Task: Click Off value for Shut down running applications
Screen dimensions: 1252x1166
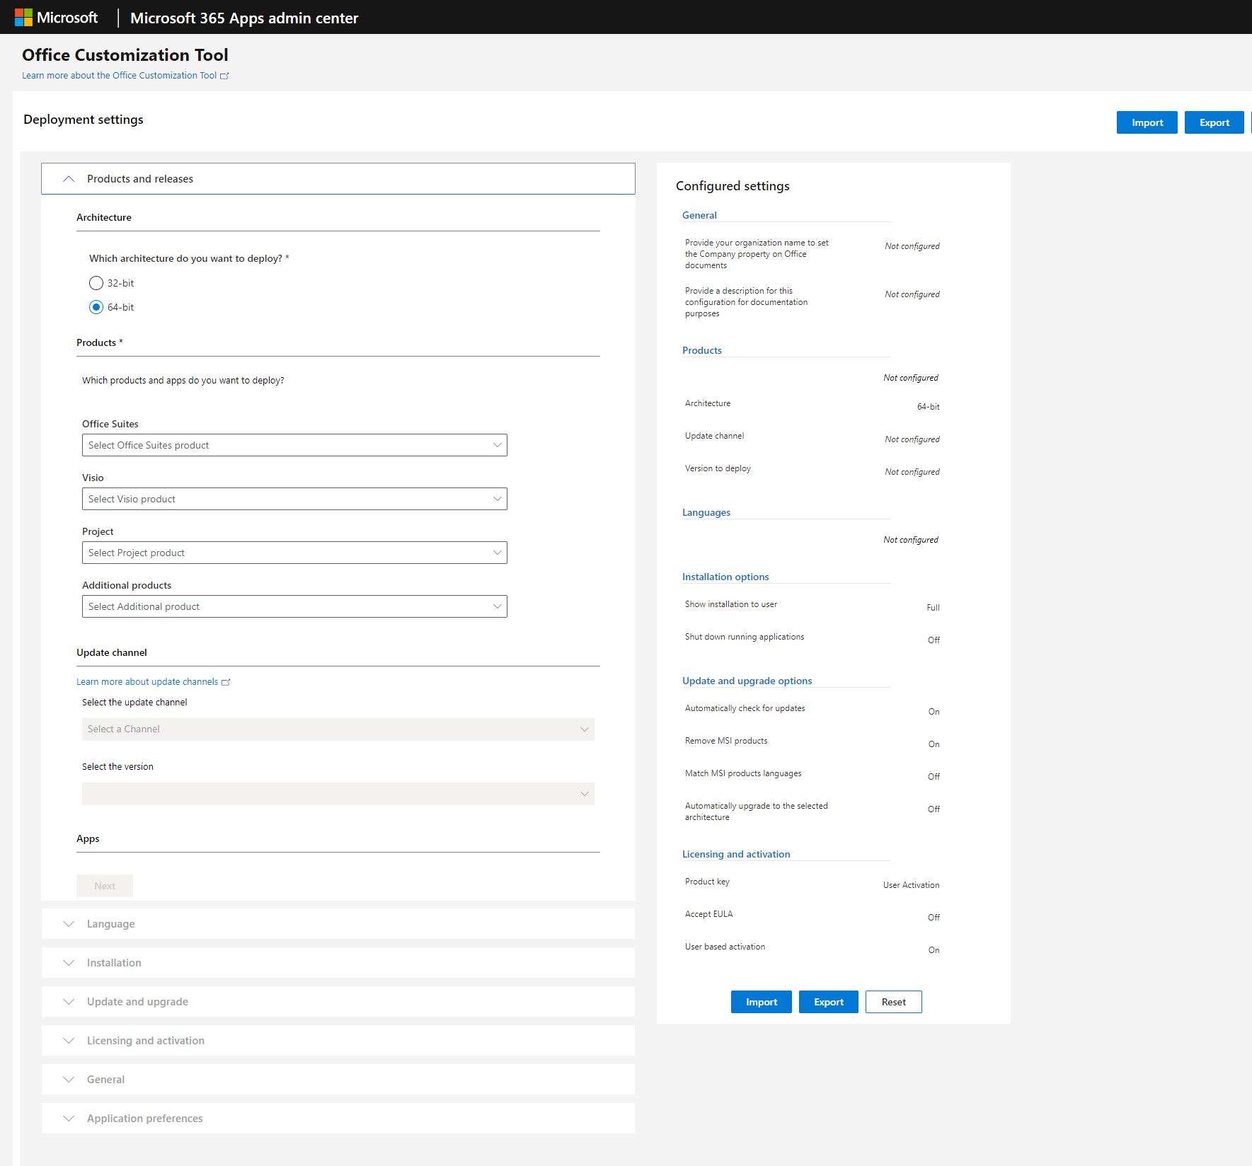Action: [x=934, y=640]
